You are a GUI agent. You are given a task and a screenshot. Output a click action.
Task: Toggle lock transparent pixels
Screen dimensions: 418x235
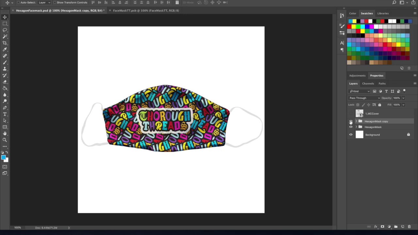click(358, 105)
